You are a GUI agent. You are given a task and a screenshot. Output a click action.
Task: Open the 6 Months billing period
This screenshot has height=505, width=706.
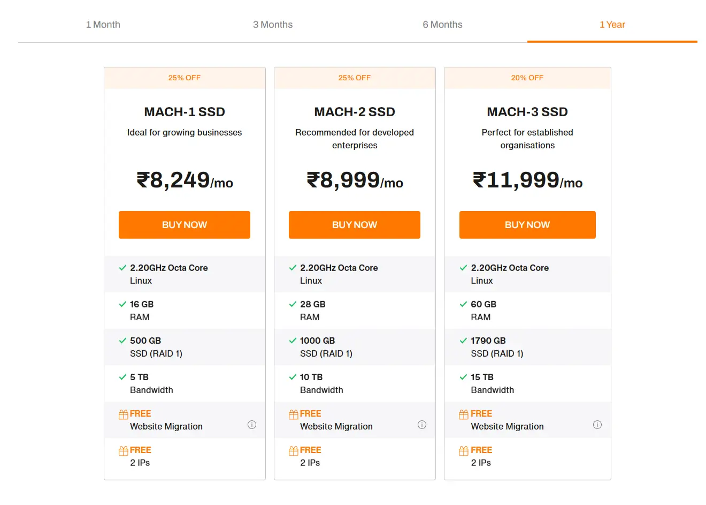click(442, 24)
